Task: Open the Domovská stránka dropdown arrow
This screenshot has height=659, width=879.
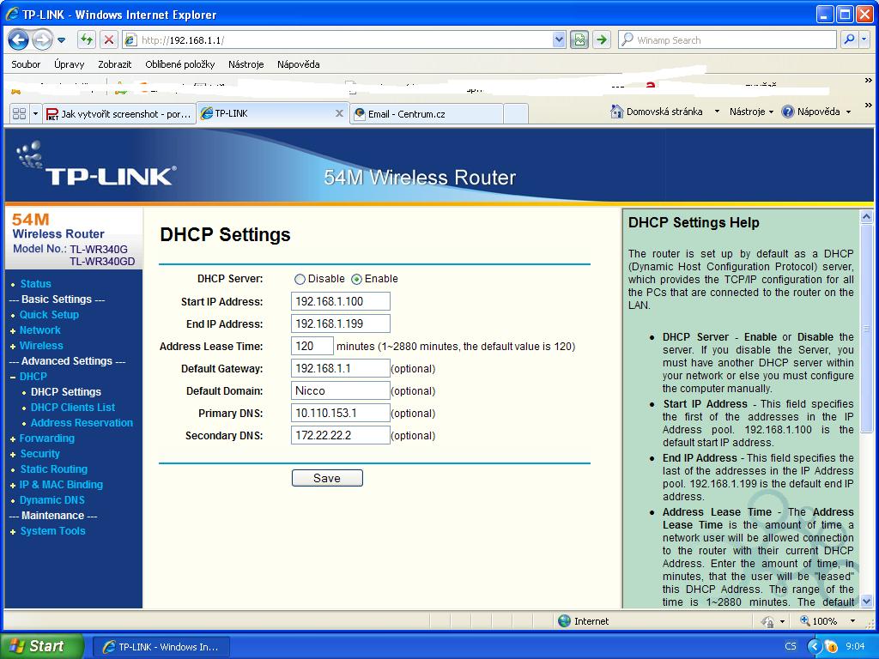Action: [x=717, y=112]
